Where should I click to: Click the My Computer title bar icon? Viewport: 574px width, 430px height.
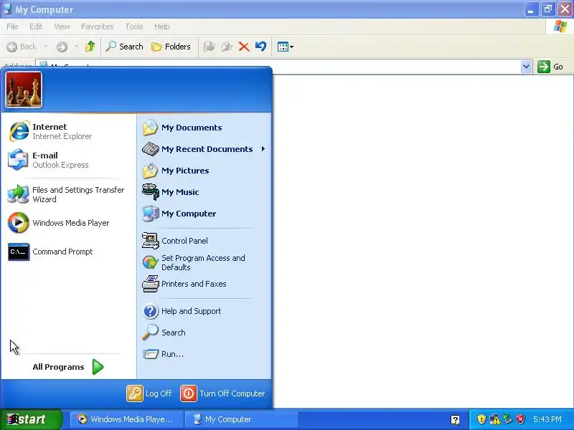pyautogui.click(x=7, y=9)
